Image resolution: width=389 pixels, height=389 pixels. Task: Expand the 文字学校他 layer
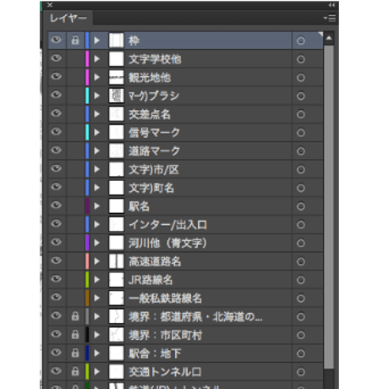click(96, 58)
